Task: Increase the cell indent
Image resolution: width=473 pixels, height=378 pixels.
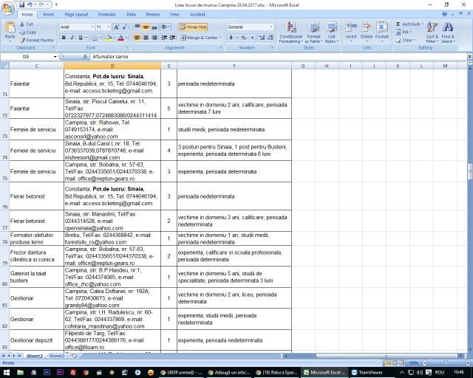Action: pos(172,38)
